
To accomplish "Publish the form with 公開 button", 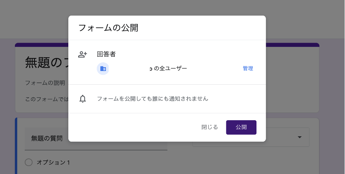I will point(241,127).
